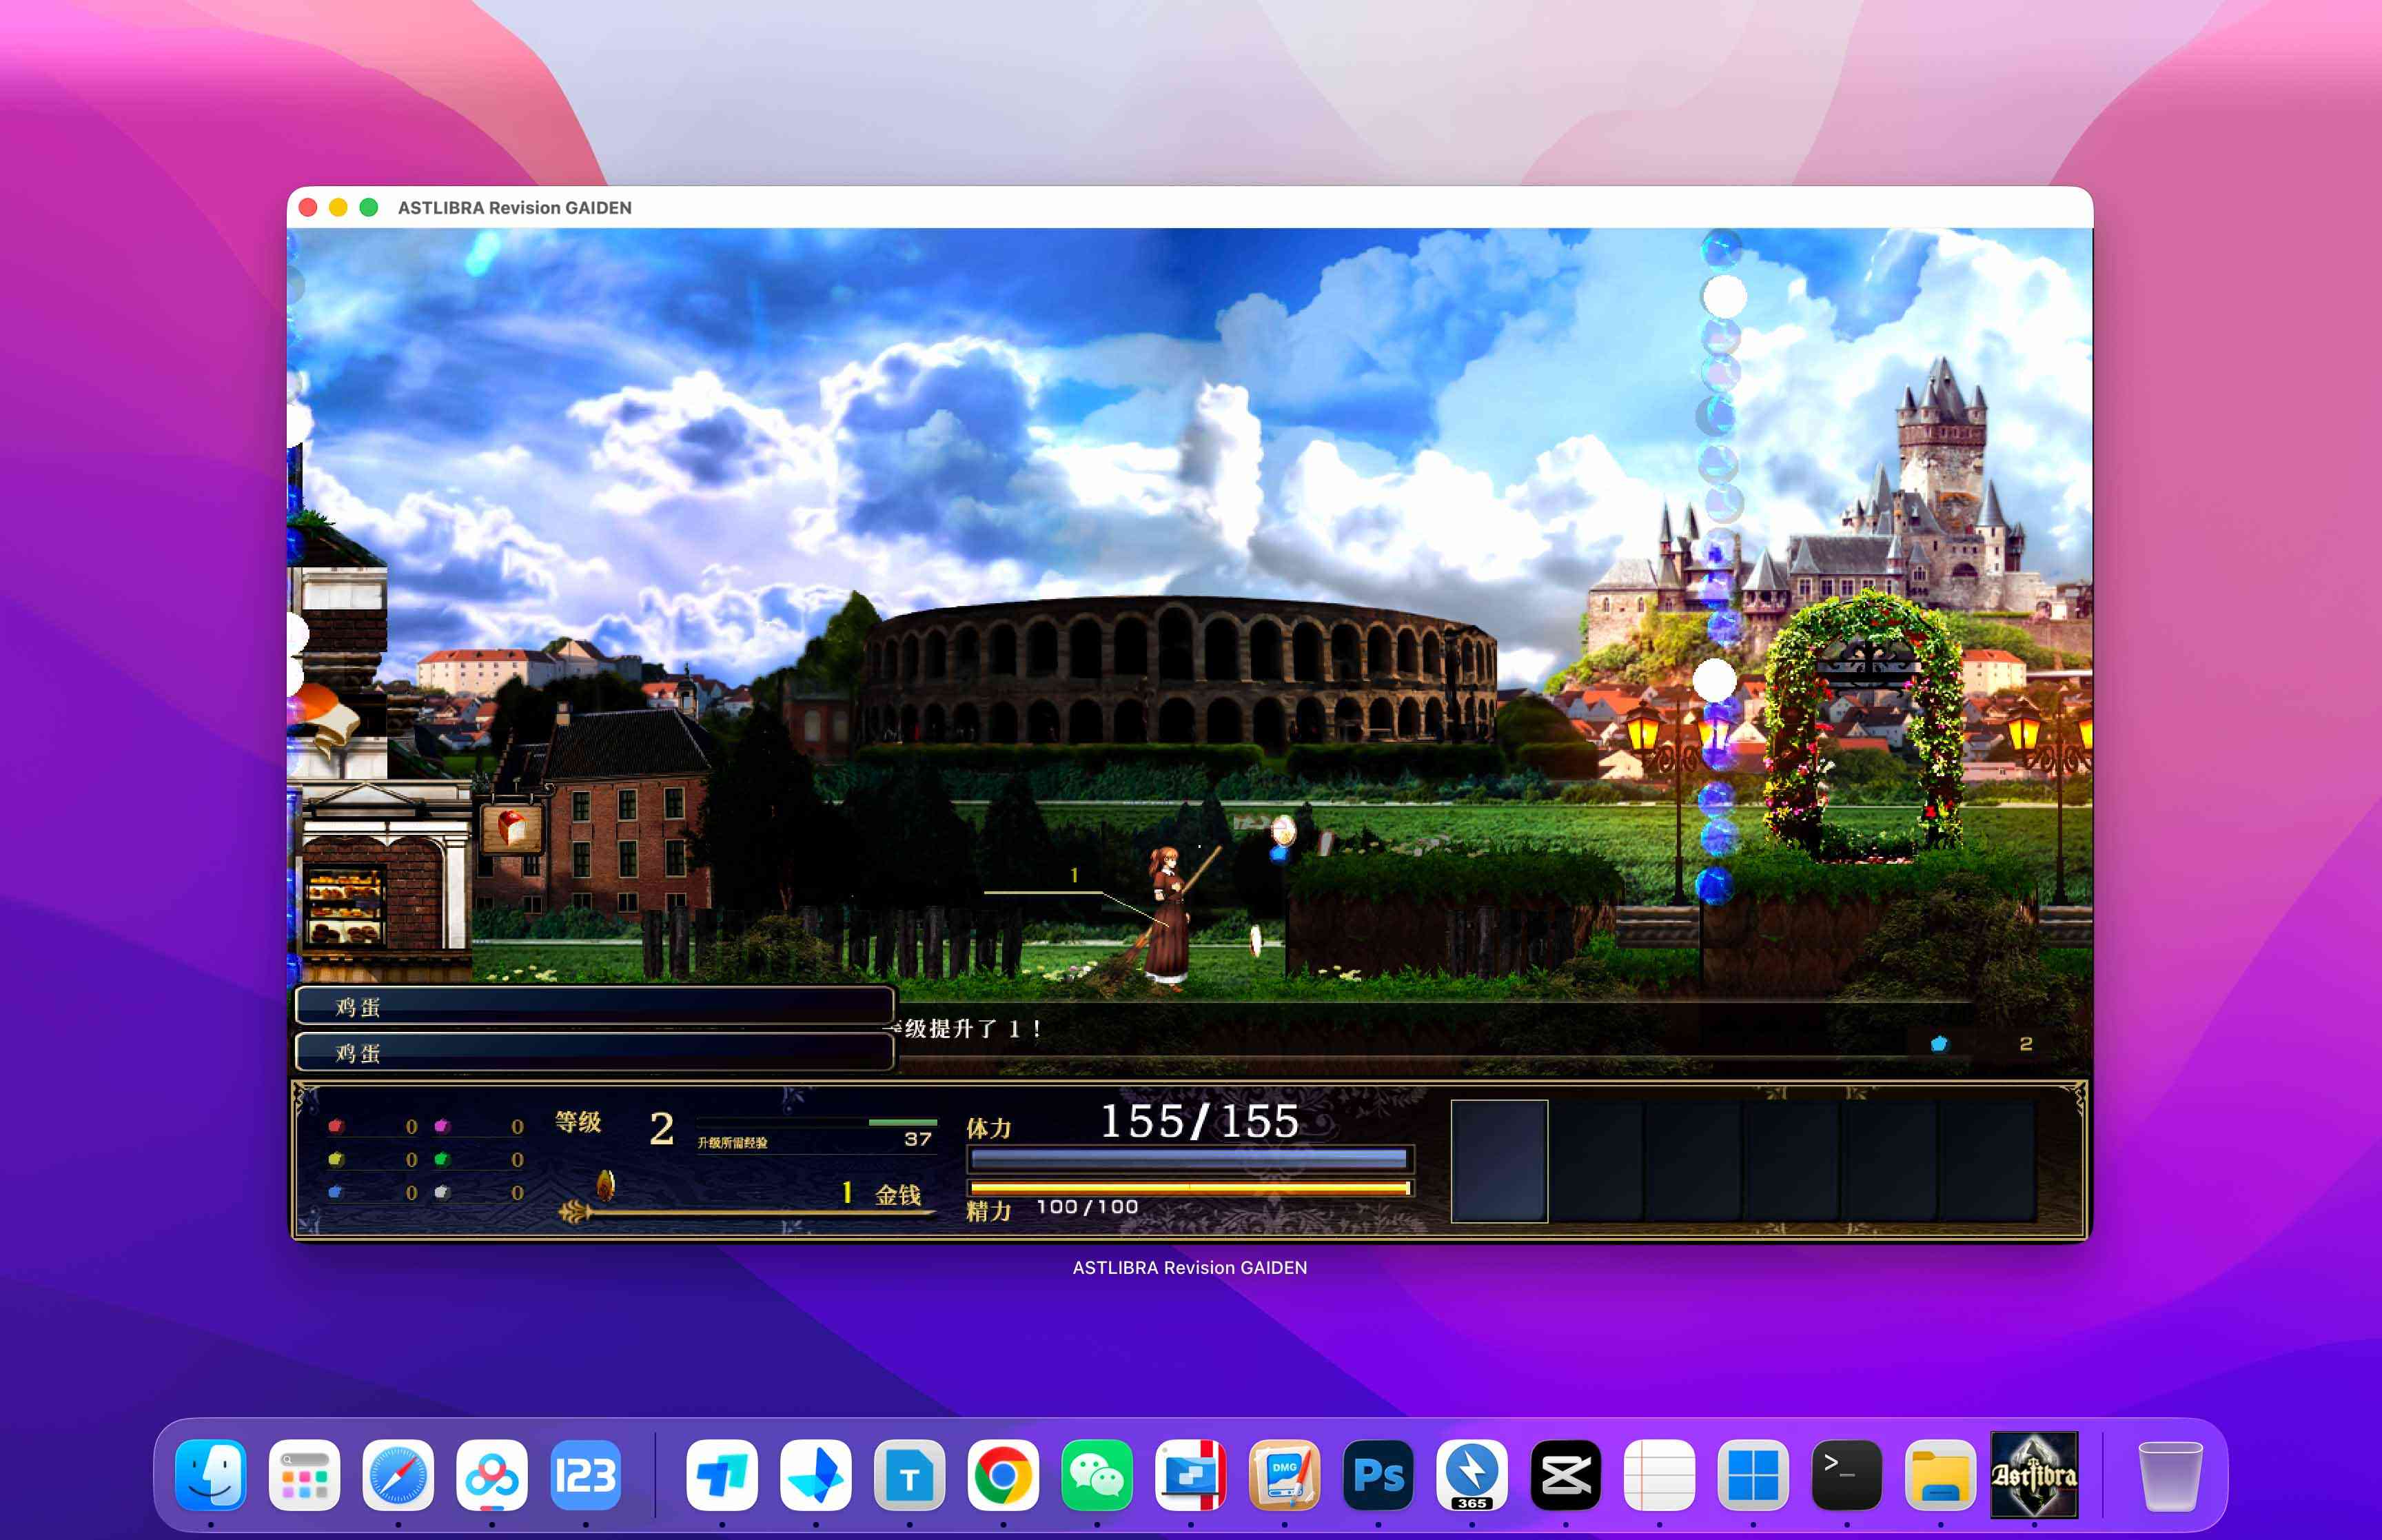Screen dimensions: 2382x1540
Task: Click the Astlibra game icon in Dock
Action: (x=2034, y=1475)
